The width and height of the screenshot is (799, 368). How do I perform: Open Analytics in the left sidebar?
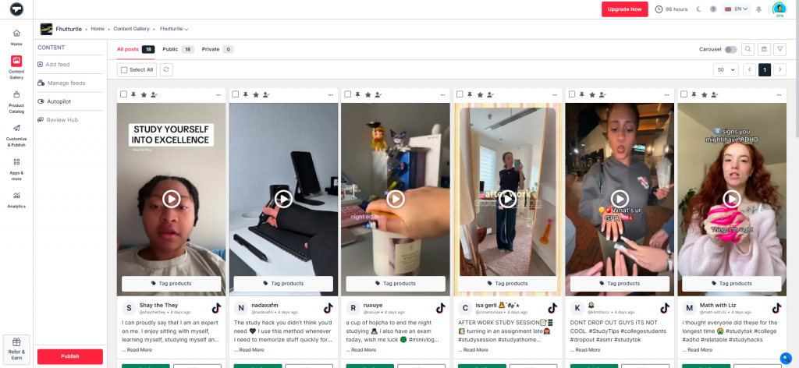[16, 199]
